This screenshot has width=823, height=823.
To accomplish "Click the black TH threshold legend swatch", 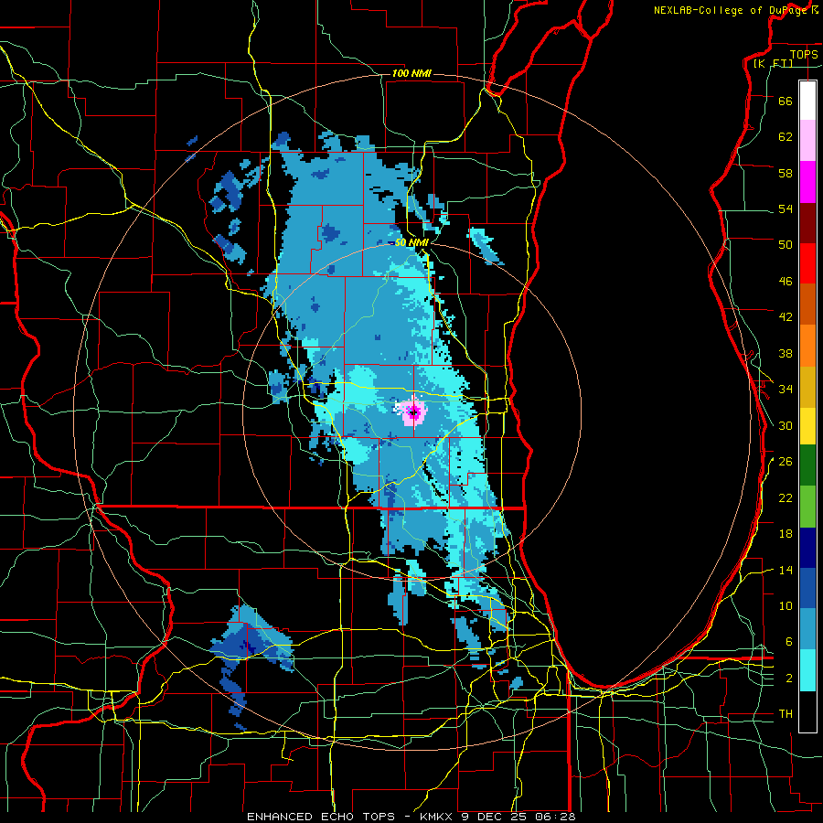I will pyautogui.click(x=807, y=711).
